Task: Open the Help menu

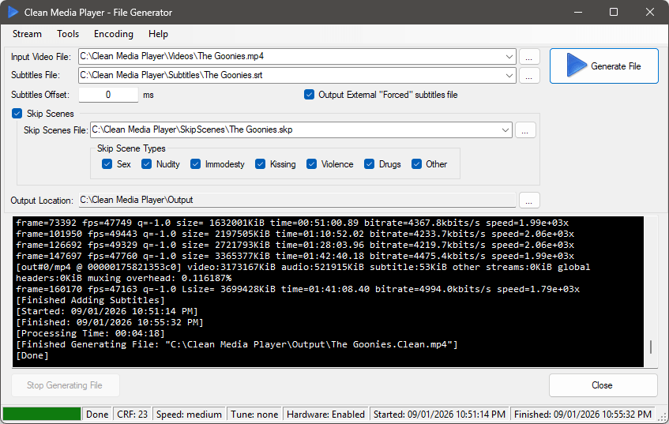Action: 158,34
